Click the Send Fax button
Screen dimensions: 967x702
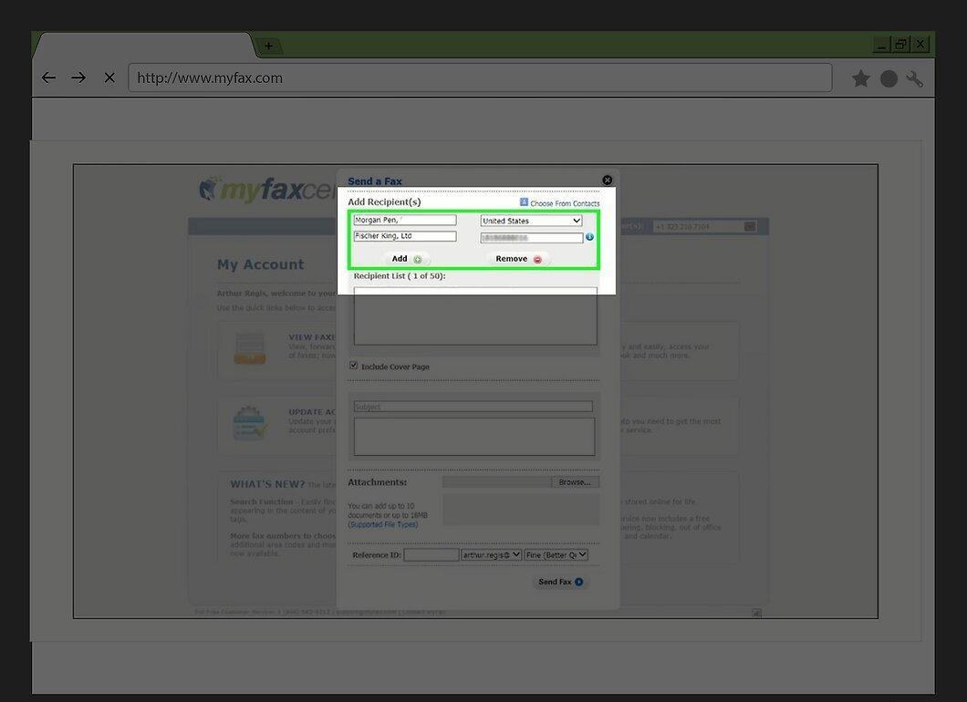click(x=560, y=582)
